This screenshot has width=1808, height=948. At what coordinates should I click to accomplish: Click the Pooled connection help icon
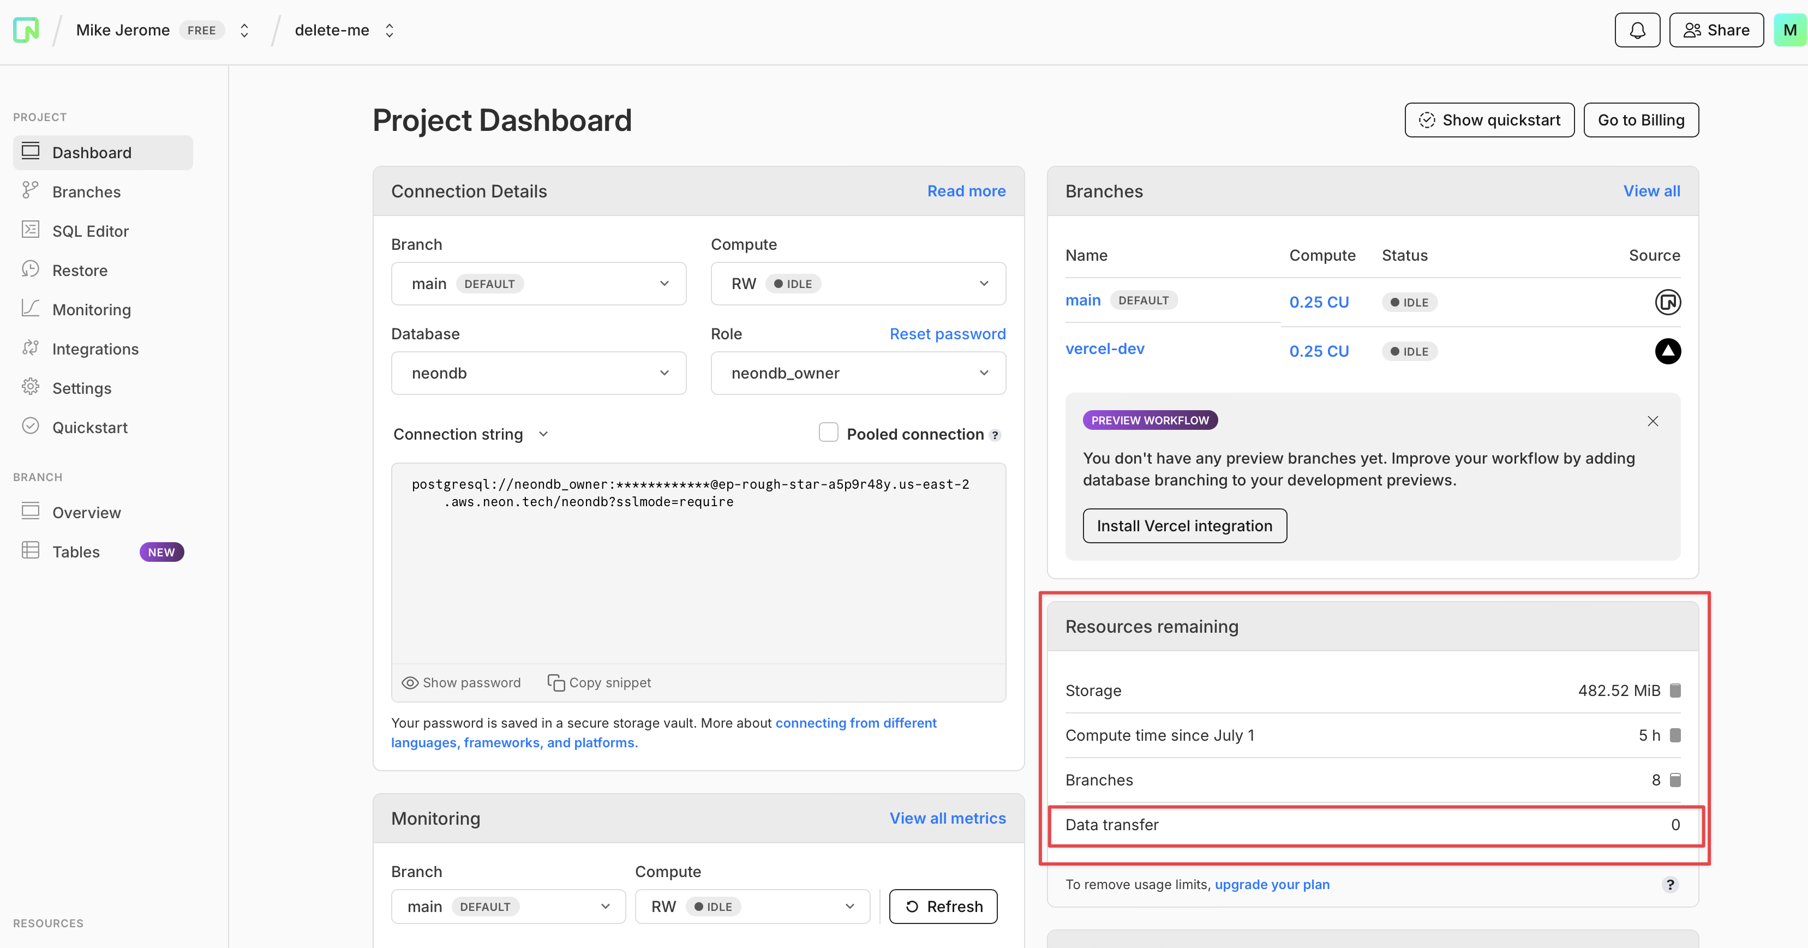pos(995,435)
